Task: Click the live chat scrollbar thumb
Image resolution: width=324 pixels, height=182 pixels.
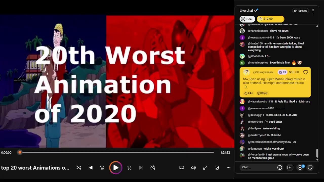Action: pyautogui.click(x=317, y=153)
